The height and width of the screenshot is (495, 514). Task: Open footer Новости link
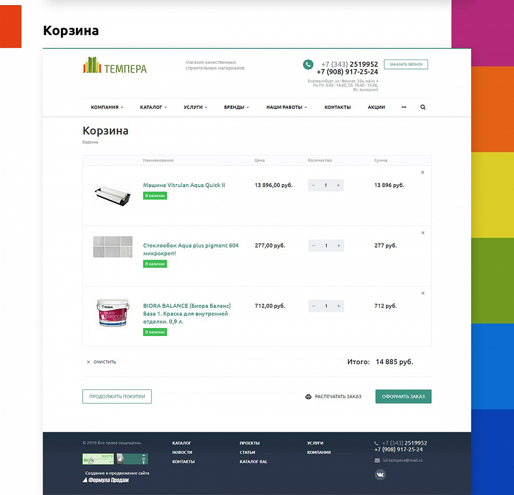(x=182, y=452)
